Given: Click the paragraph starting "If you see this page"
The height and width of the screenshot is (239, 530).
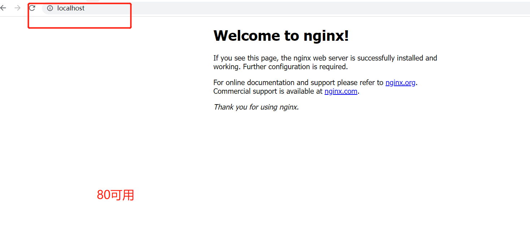Looking at the screenshot, I should point(325,62).
